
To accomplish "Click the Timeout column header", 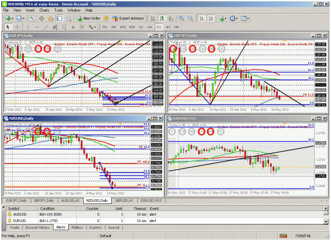I will point(136,208).
